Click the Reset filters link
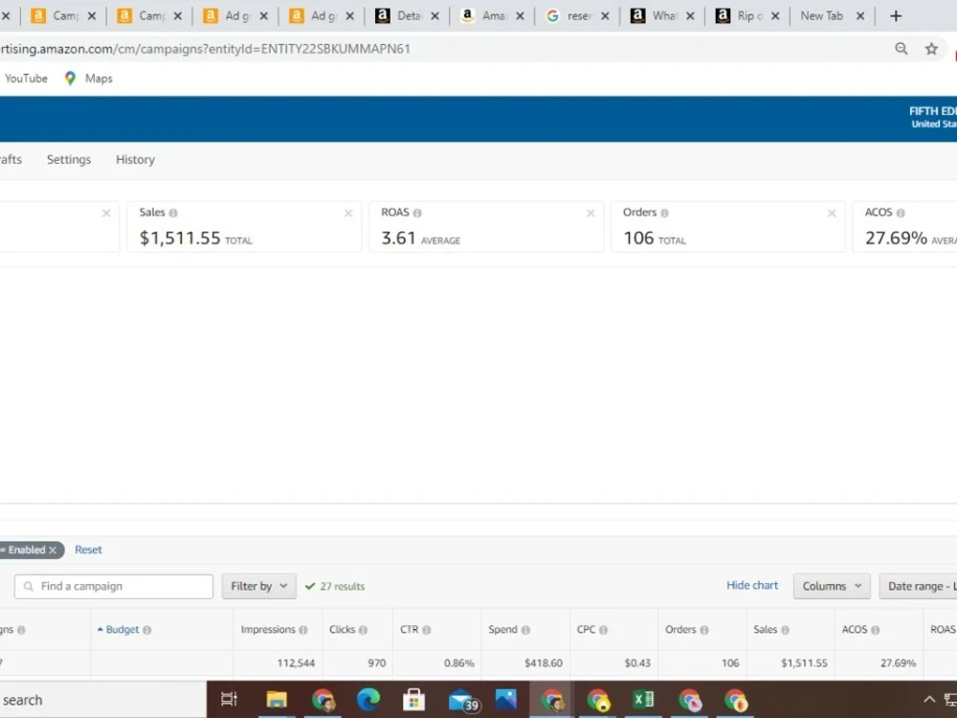The width and height of the screenshot is (957, 718). [88, 550]
